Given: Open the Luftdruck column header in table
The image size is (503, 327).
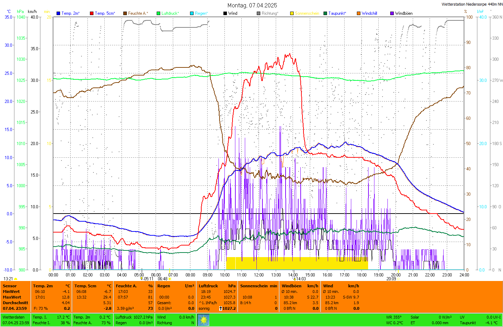Looking at the screenshot, I should coord(208,286).
